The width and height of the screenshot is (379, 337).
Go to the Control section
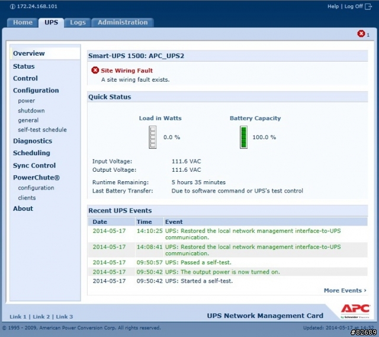click(x=25, y=78)
